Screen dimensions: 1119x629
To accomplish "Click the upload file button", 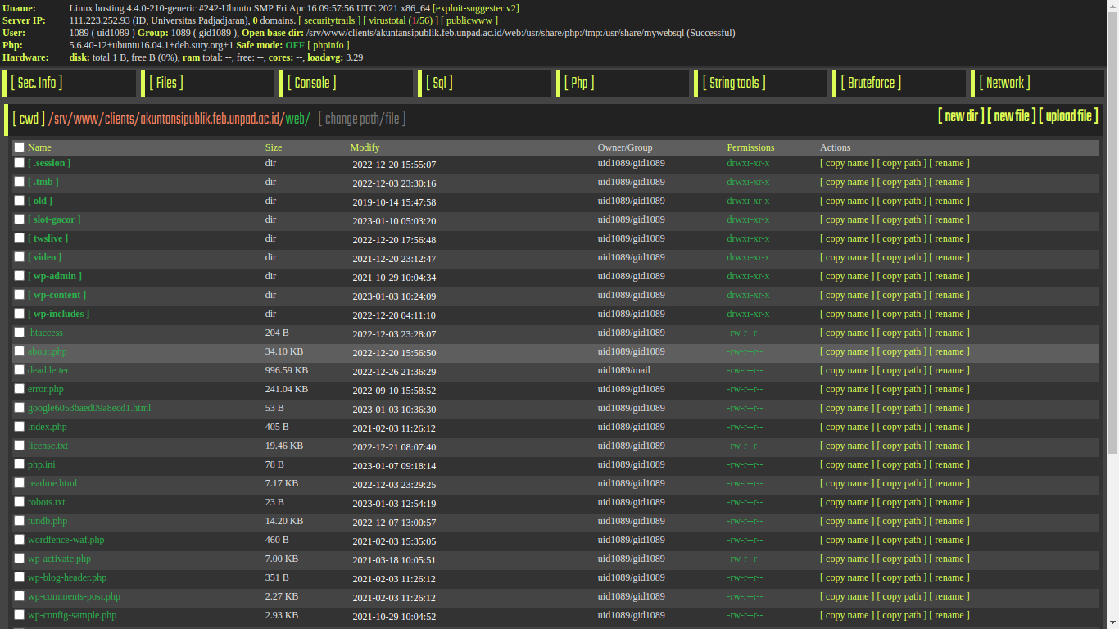I will pyautogui.click(x=1068, y=116).
